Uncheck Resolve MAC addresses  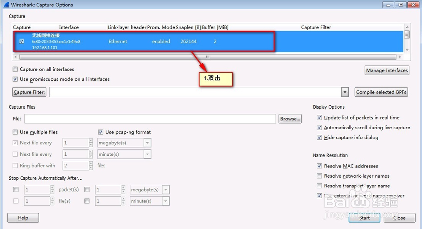319,166
